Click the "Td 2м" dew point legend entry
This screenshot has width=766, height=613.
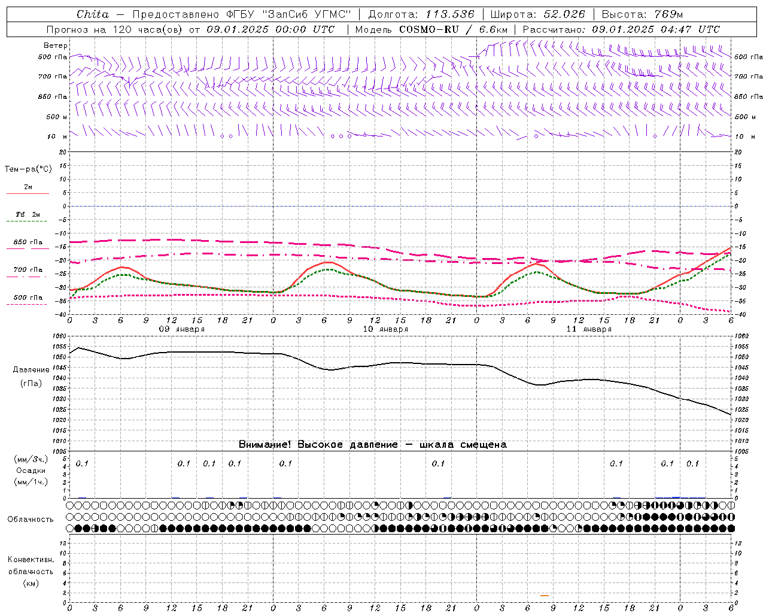tap(28, 214)
